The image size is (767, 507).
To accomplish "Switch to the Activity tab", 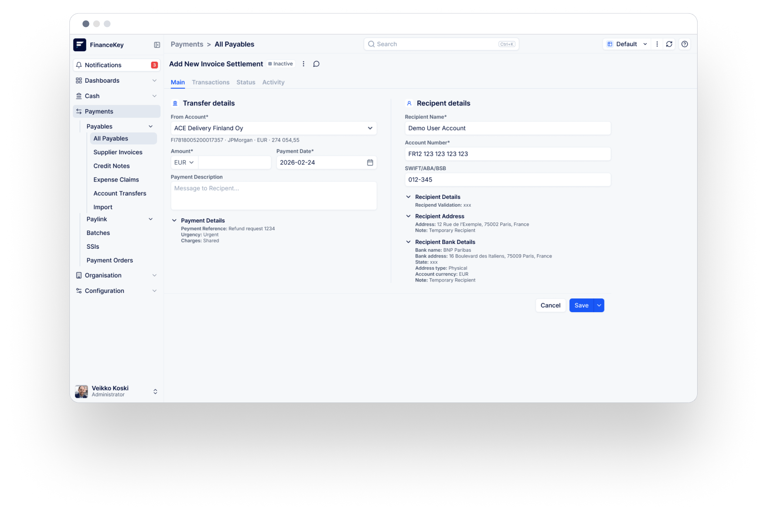I will coord(273,82).
